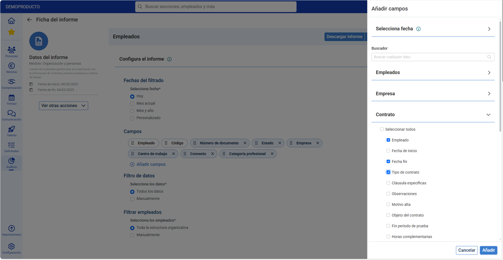
Task: Remove the Empresa field chip
Action: pyautogui.click(x=318, y=143)
